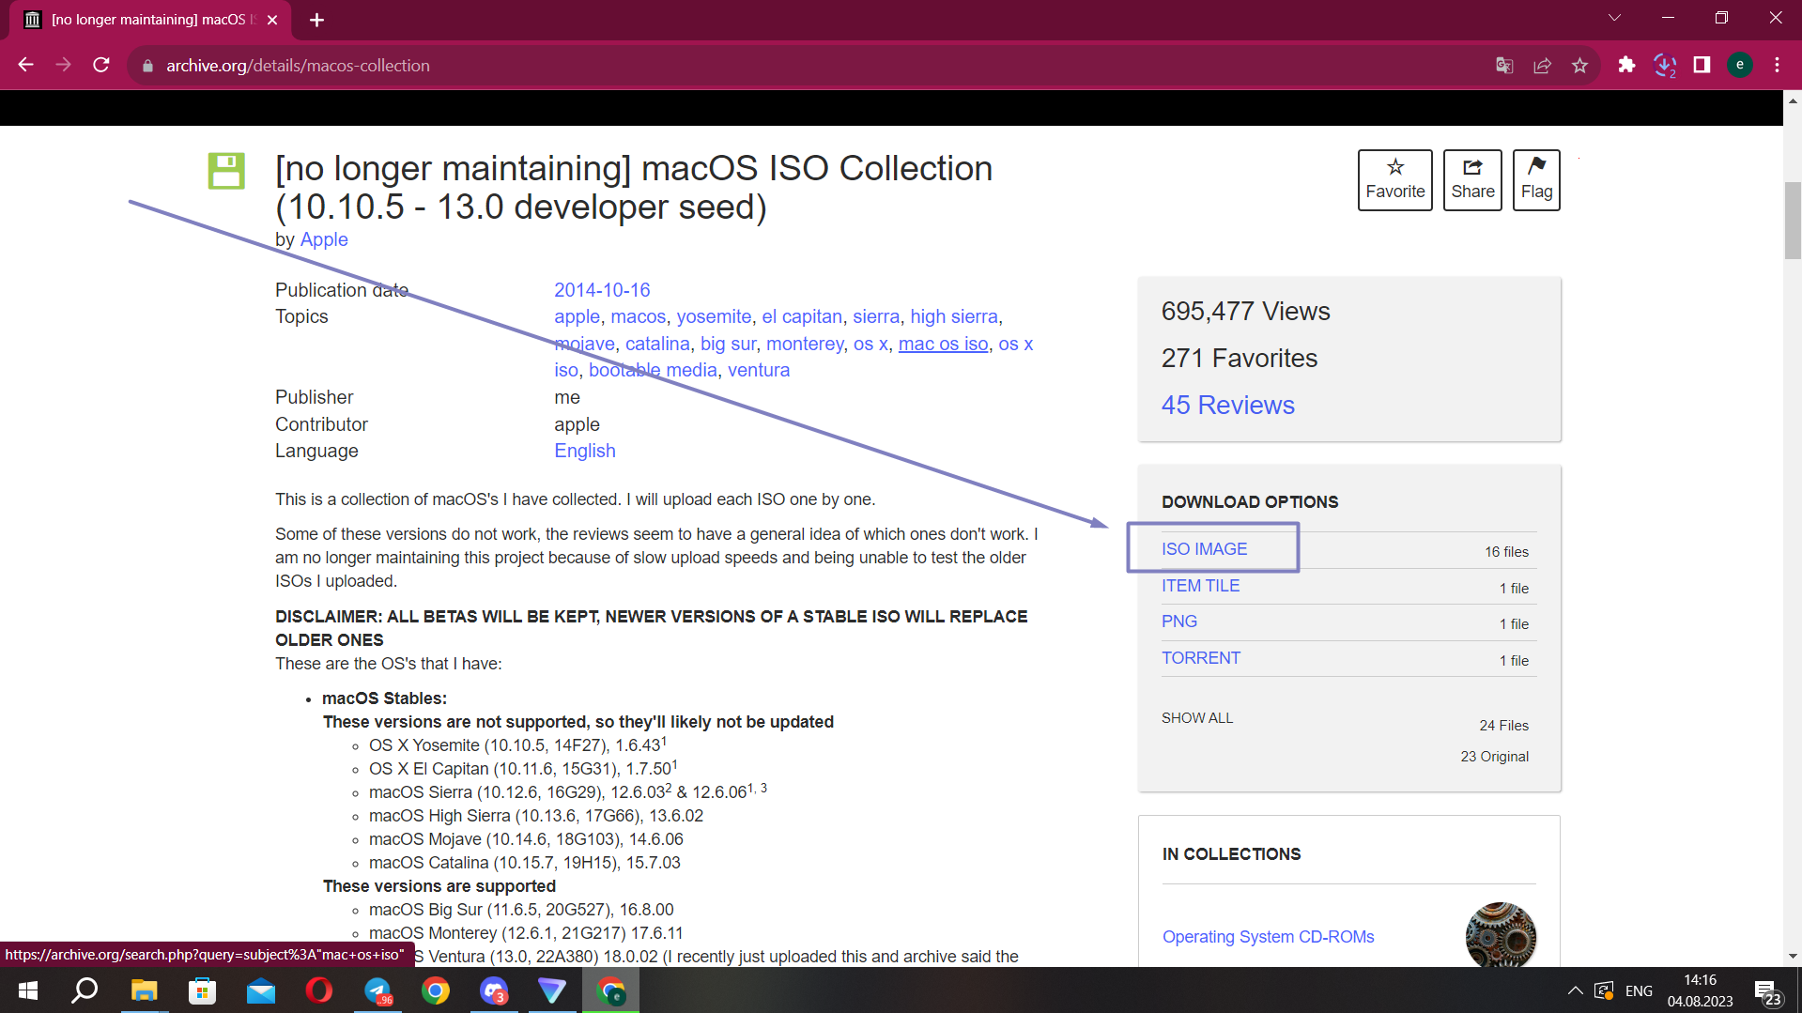Open the 2014-10-16 publication date link
Screen dimensions: 1802x1013
tap(602, 290)
